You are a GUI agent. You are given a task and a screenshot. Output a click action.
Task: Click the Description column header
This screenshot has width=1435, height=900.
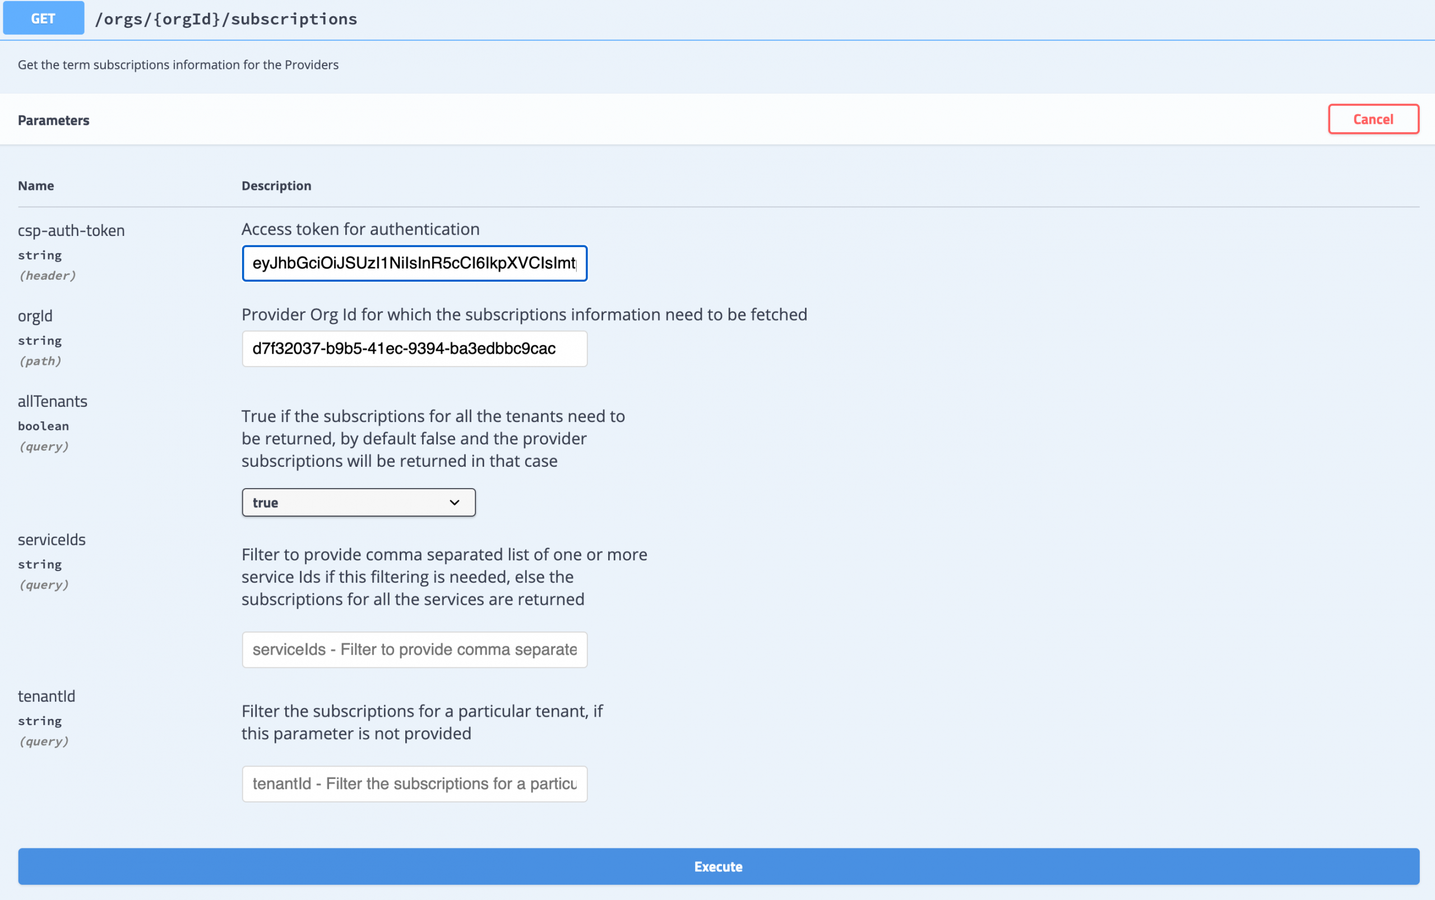[x=276, y=185]
